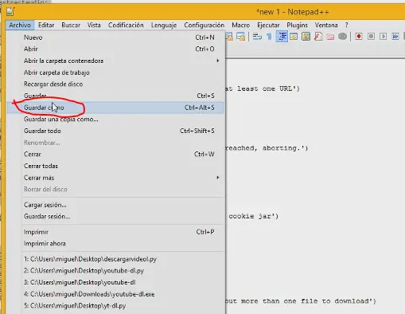Open the Codificación menu
Viewport: 405px width, 314px height.
tap(126, 26)
